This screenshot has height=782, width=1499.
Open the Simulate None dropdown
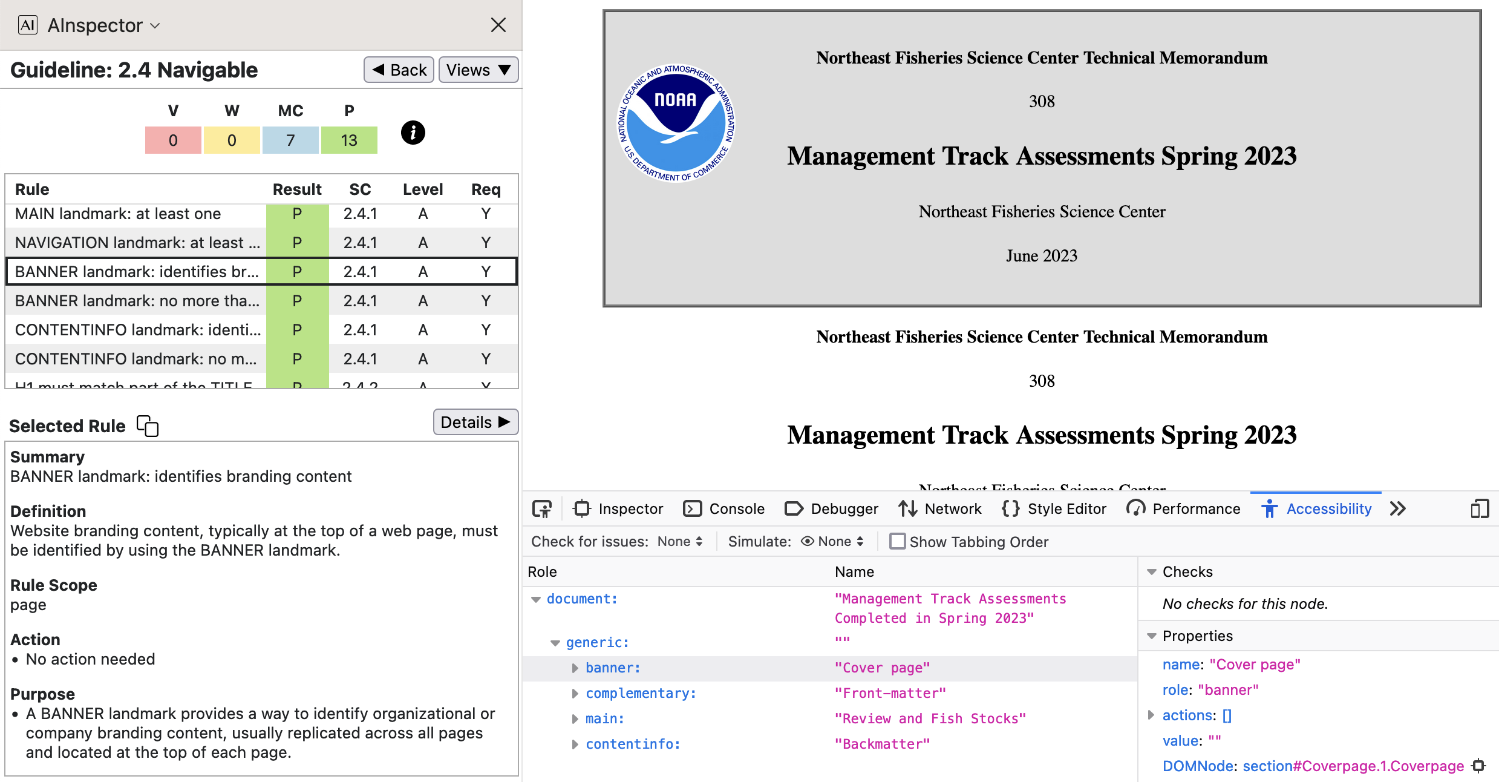tap(833, 542)
